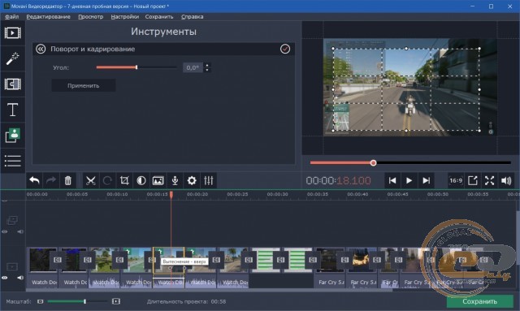Skip to next frame button
This screenshot has height=311, width=520.
[426, 181]
